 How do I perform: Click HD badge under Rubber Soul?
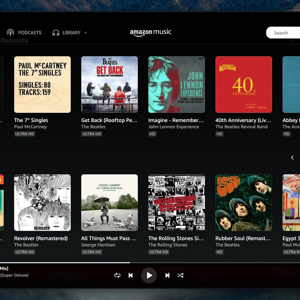(220, 252)
